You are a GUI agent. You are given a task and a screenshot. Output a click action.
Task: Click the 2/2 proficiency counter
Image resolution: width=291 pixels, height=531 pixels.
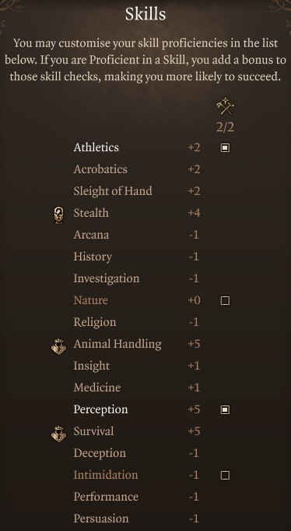(x=225, y=127)
